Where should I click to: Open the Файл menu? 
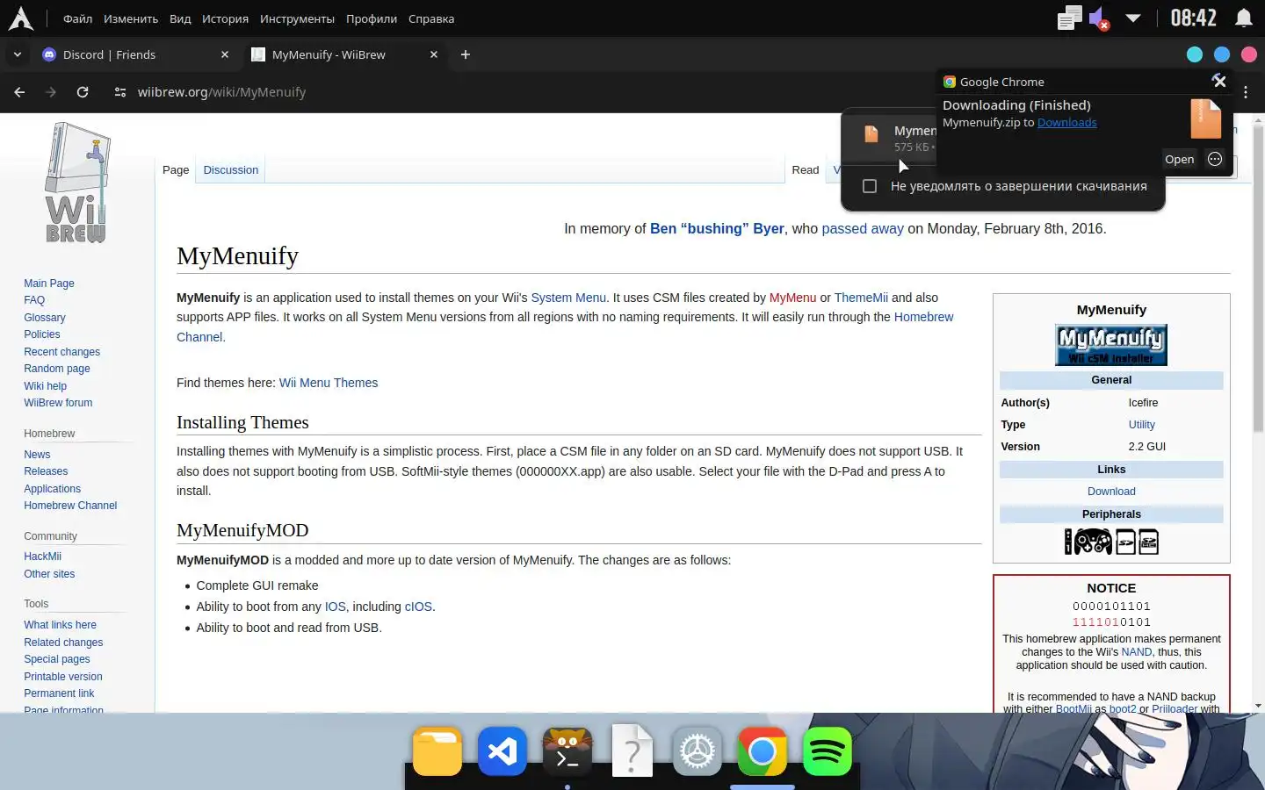click(x=78, y=18)
